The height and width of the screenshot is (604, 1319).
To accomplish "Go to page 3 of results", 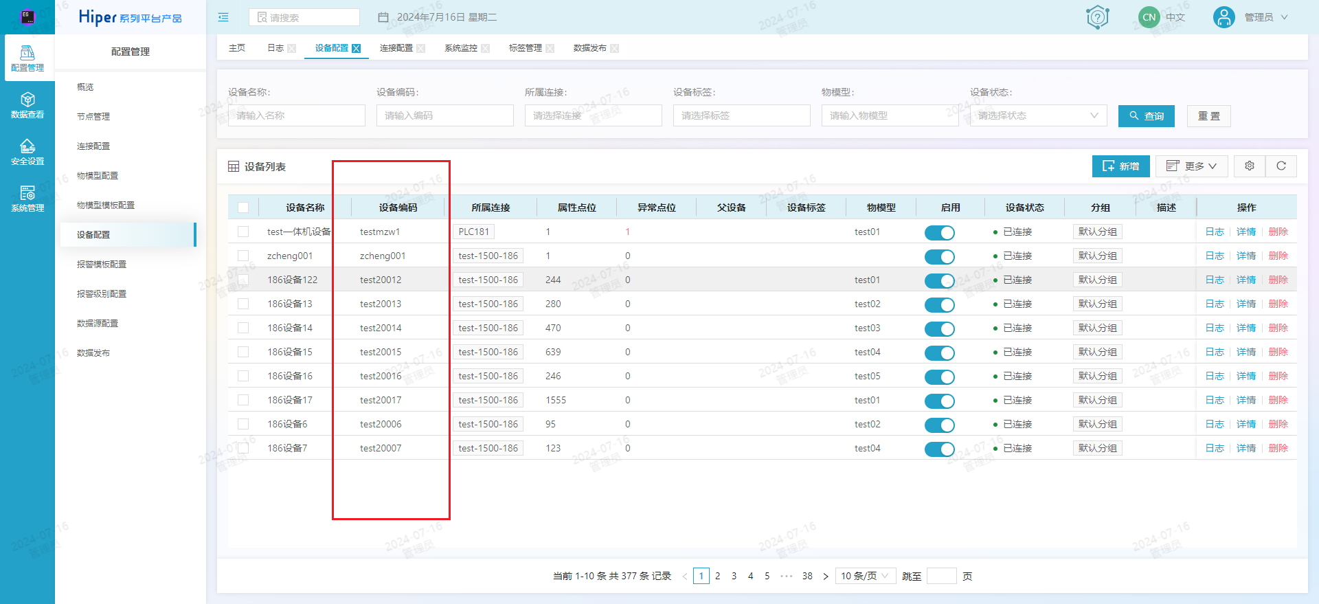I will point(734,576).
